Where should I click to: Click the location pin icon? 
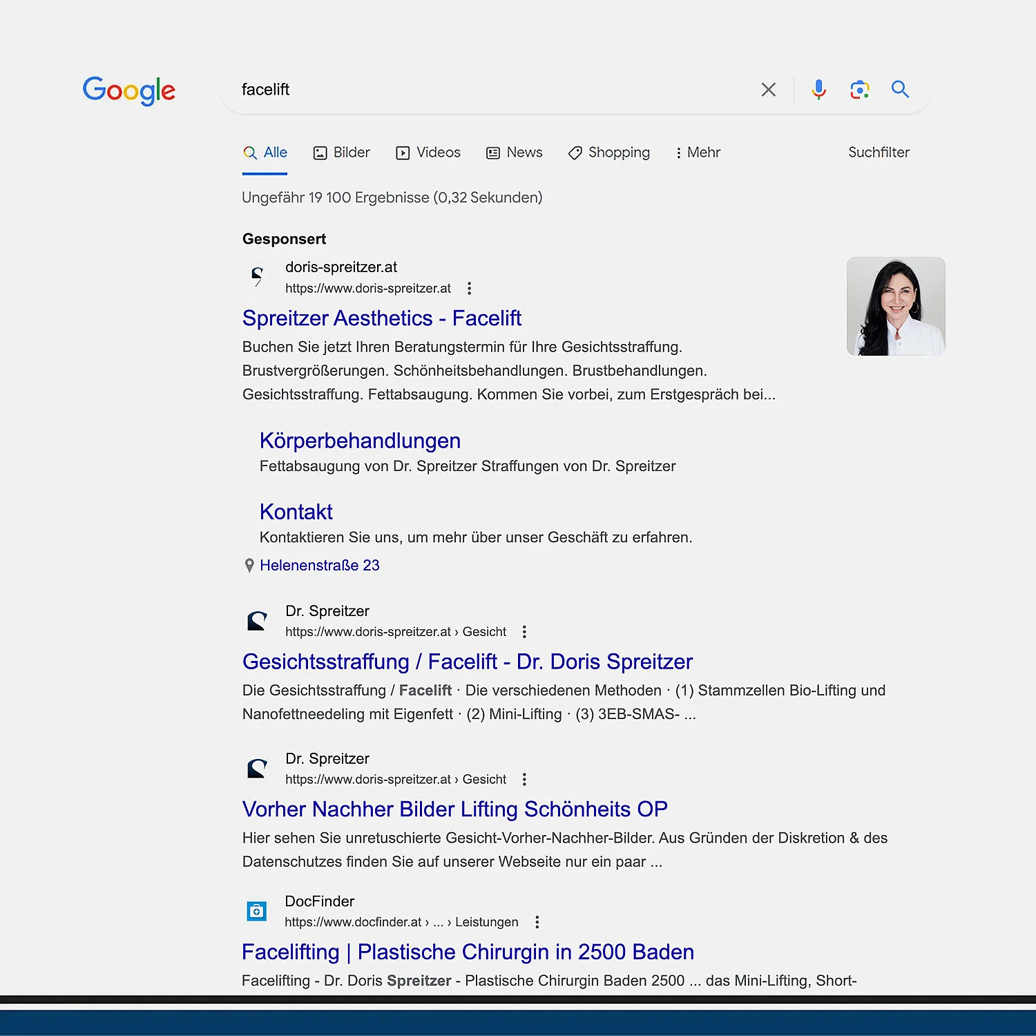click(x=249, y=566)
